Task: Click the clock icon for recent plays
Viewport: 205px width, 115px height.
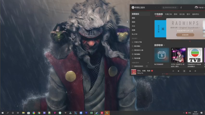Action: [x=132, y=46]
